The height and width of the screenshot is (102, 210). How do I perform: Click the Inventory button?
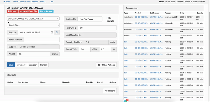21,65
